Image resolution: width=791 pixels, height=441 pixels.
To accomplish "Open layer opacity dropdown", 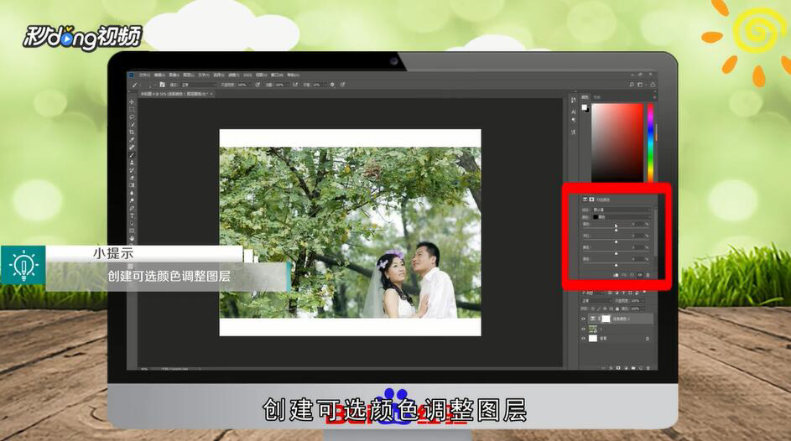I will pos(637,301).
